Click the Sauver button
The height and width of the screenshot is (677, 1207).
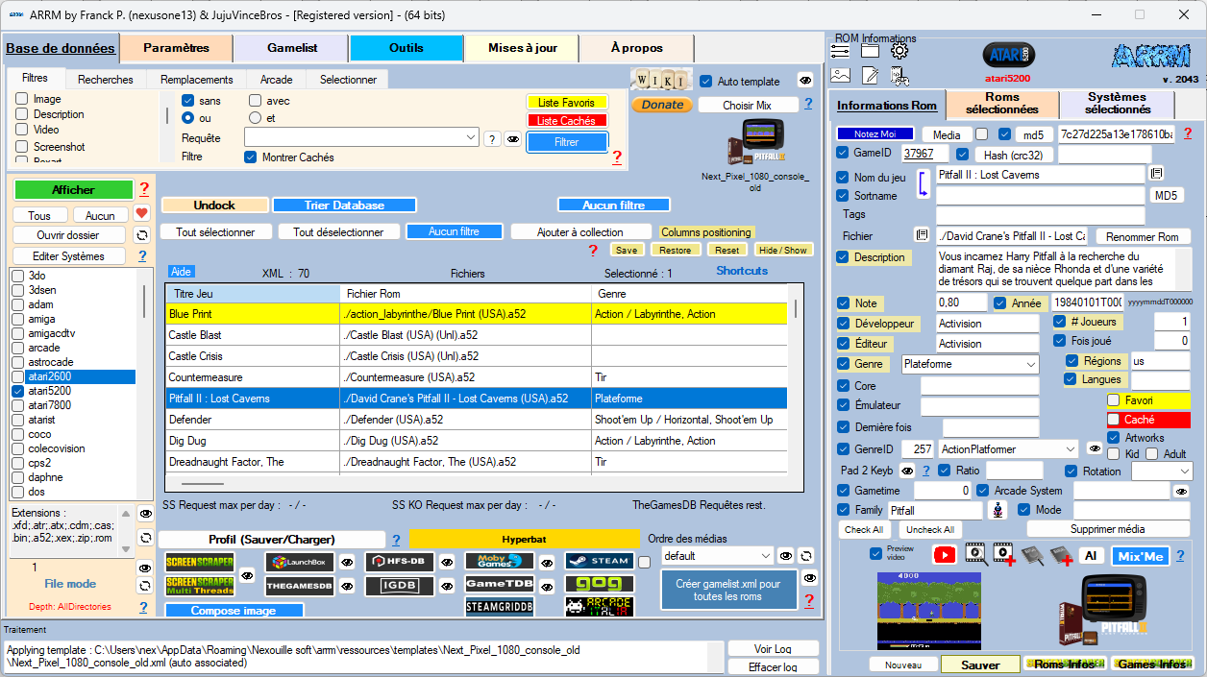[x=980, y=665]
